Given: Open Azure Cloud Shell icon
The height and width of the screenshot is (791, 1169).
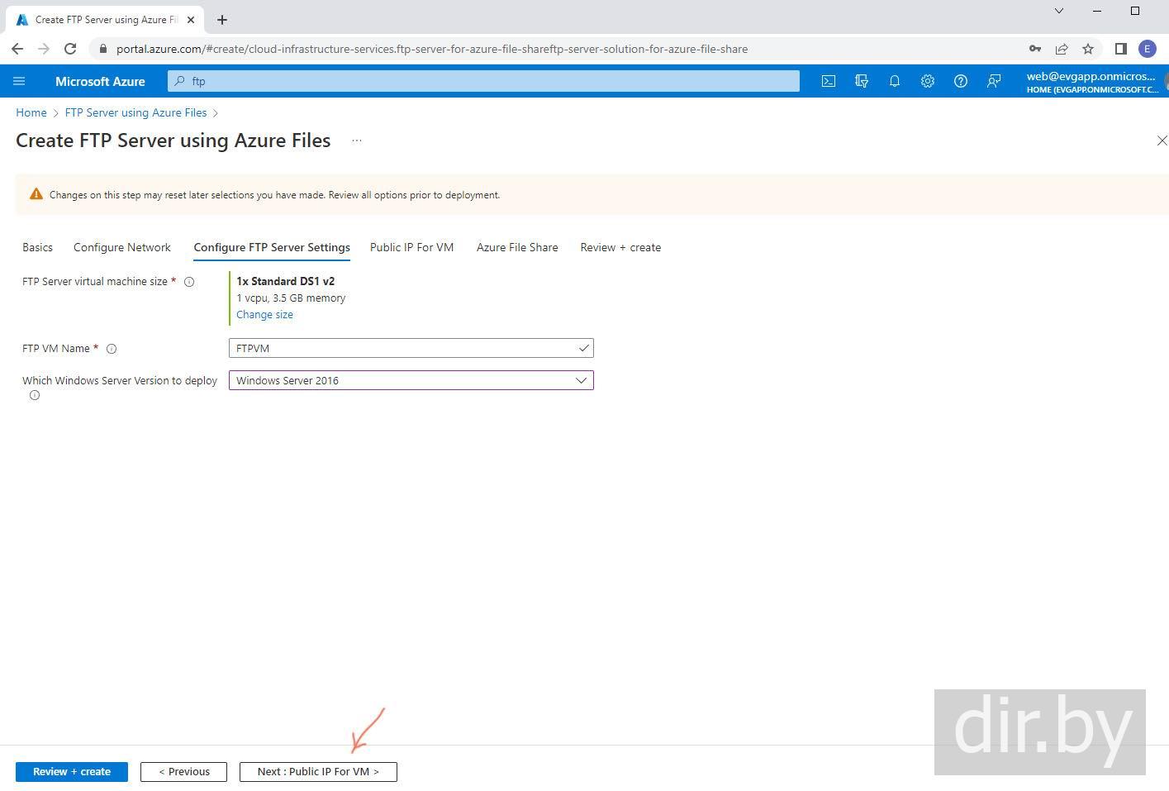Looking at the screenshot, I should pos(828,81).
